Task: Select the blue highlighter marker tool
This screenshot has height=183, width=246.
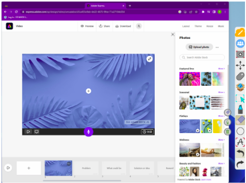Action: pos(240,109)
